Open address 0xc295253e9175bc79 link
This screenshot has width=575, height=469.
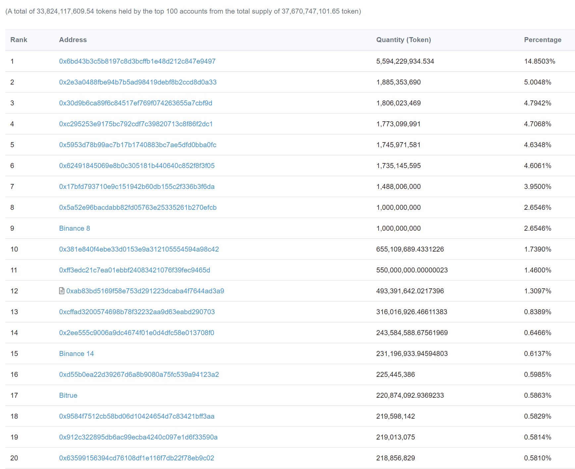coord(136,124)
